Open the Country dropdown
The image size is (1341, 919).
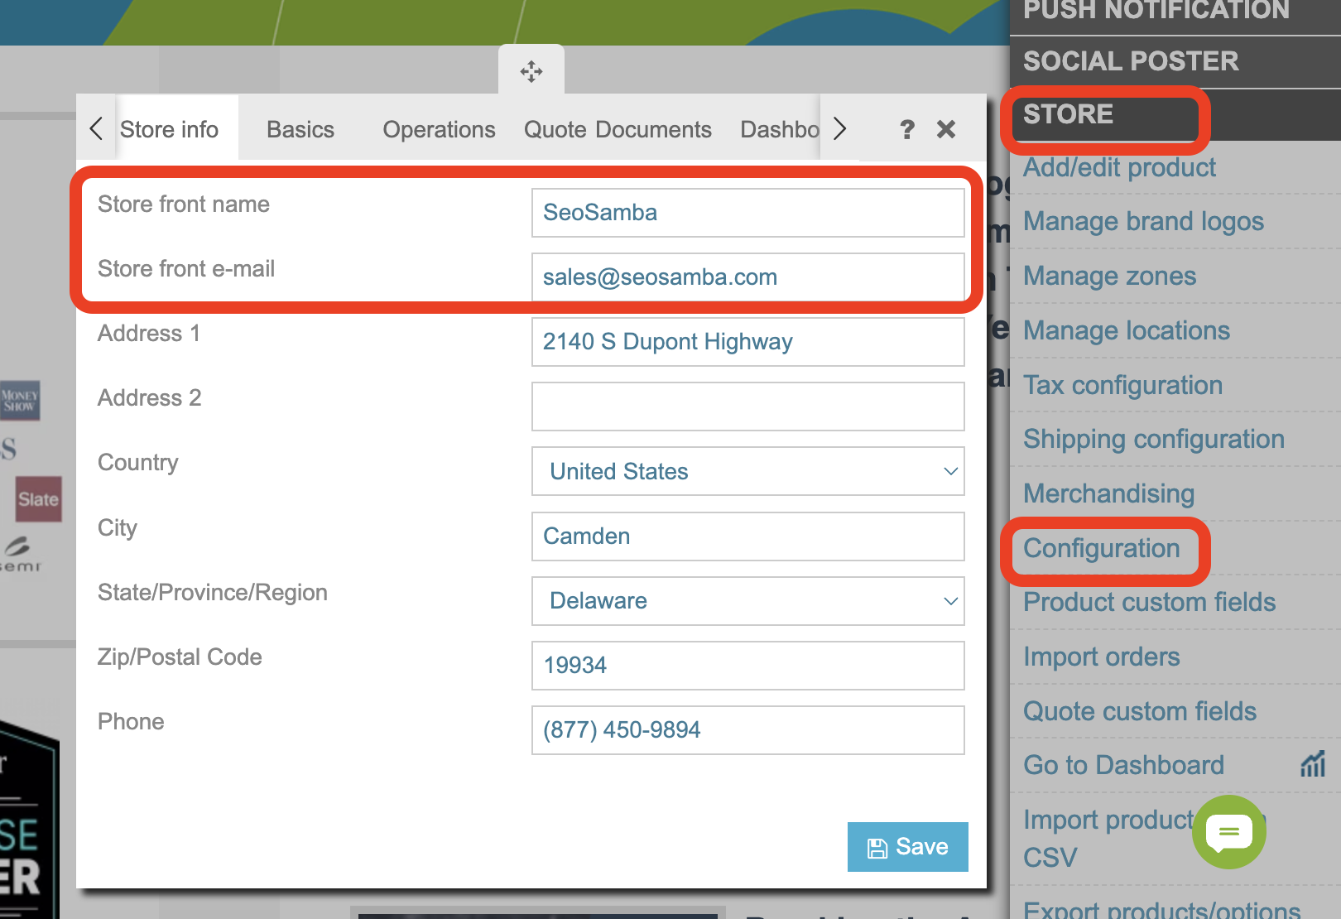pos(748,471)
